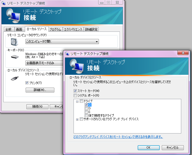Click Remote Desktop icon in back window title bar

(4, 3)
